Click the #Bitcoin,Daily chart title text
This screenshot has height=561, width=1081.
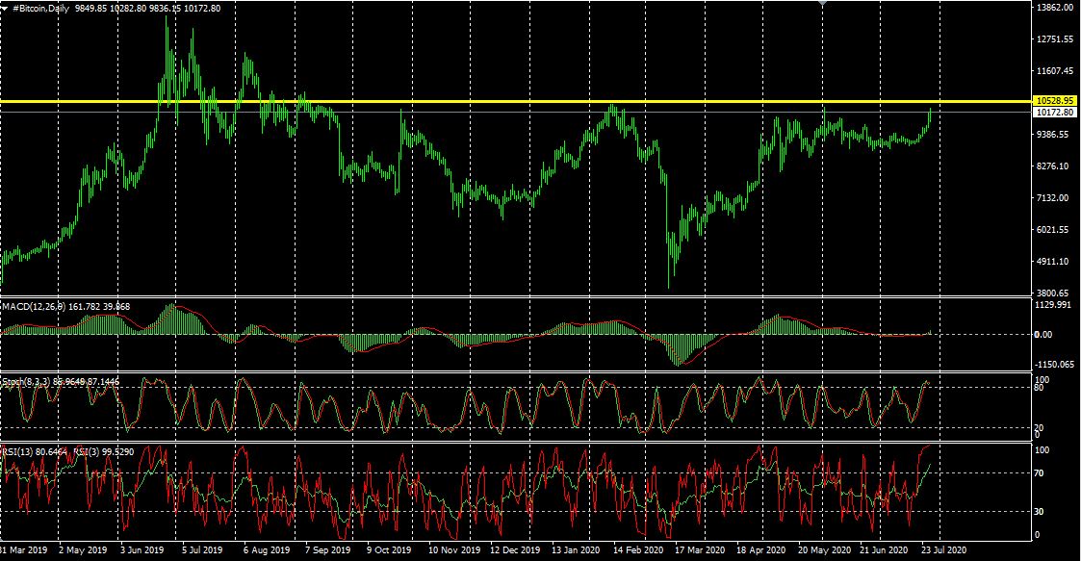click(42, 9)
